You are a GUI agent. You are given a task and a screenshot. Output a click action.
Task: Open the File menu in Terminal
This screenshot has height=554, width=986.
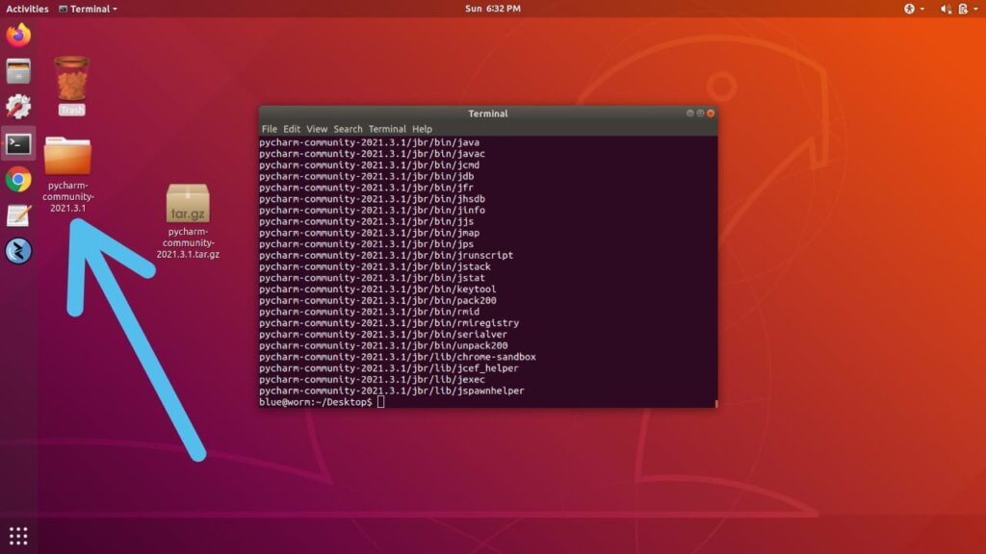(269, 128)
